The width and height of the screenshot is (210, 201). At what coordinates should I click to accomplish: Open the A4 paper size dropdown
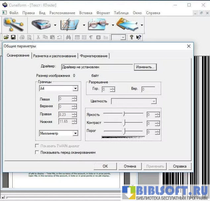tap(76, 88)
